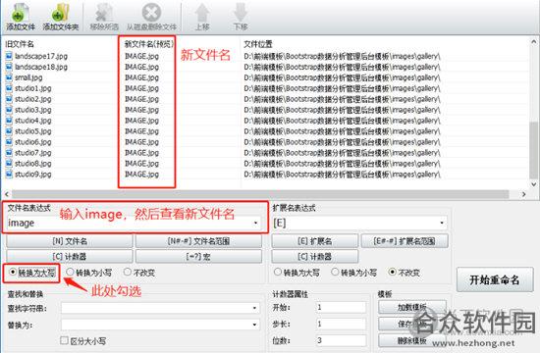This screenshot has width=540, height=353.
Task: Click the 加载模板 (load template) button
Action: point(412,307)
